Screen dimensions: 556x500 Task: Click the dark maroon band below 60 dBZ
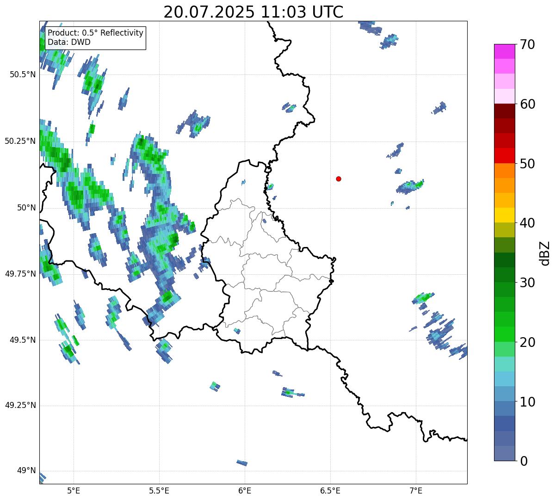pyautogui.click(x=504, y=111)
